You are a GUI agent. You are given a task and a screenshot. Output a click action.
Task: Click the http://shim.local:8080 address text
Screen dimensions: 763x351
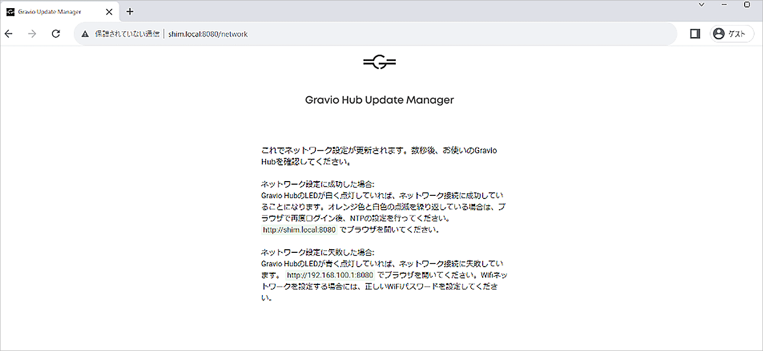point(299,230)
